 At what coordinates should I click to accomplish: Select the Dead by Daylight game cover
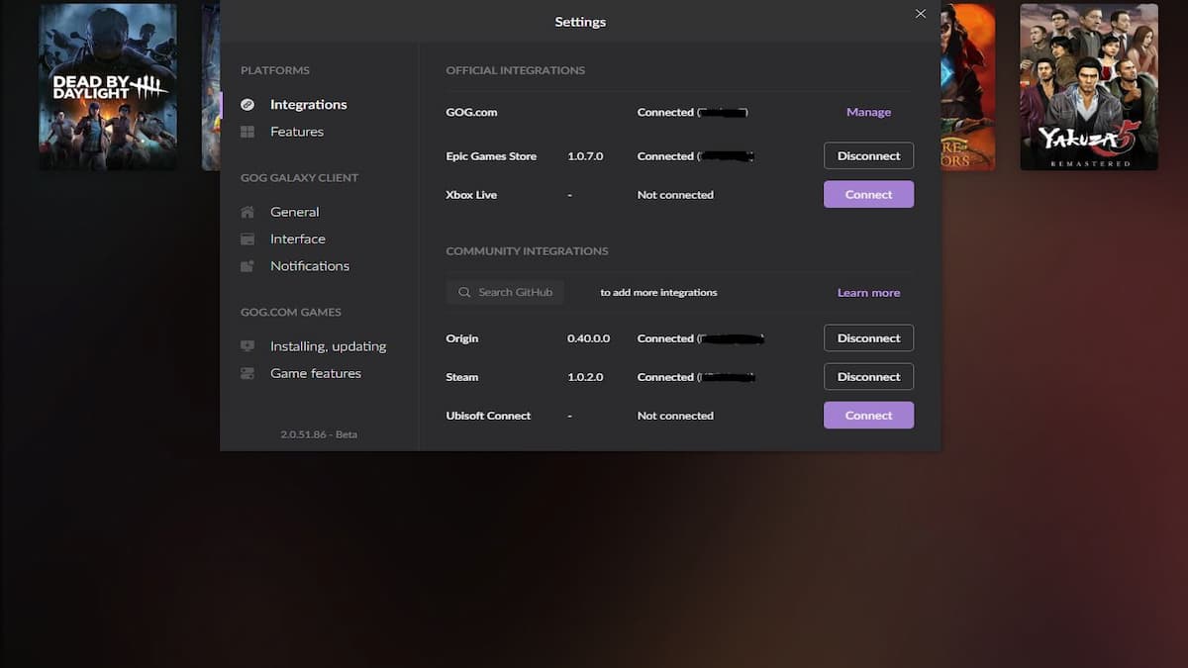(x=108, y=87)
